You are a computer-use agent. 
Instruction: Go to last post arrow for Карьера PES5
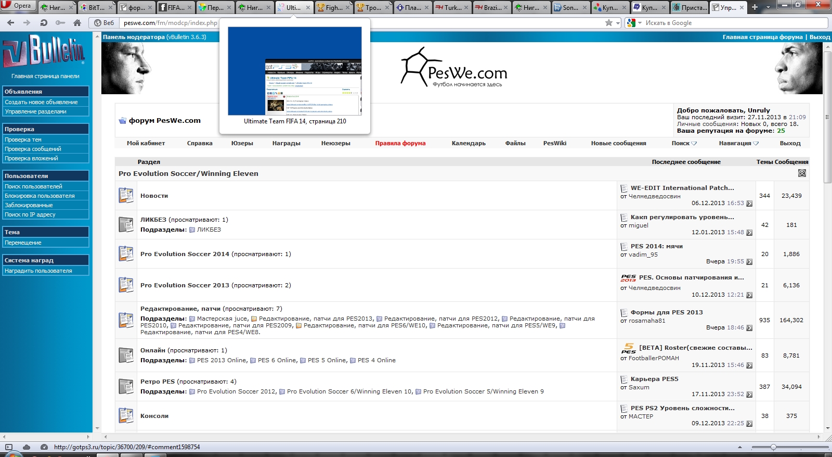point(749,395)
